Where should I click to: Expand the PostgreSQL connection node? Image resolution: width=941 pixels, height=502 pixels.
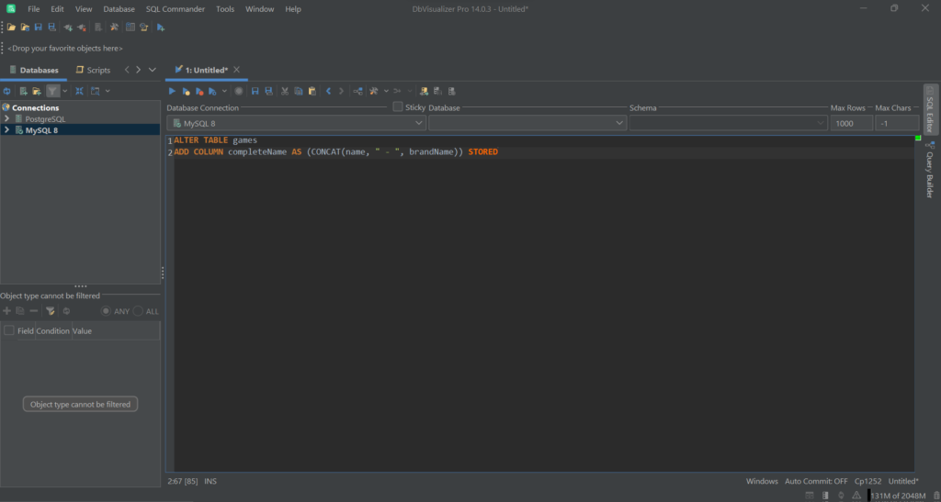point(6,119)
